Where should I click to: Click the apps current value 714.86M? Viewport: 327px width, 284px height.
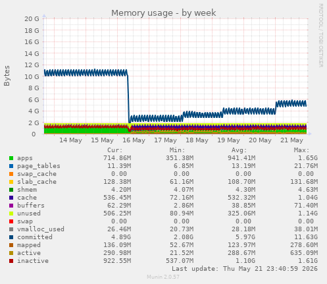[117, 158]
